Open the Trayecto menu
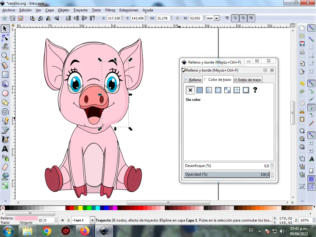Screen dimensions: 316x237 click(81, 10)
